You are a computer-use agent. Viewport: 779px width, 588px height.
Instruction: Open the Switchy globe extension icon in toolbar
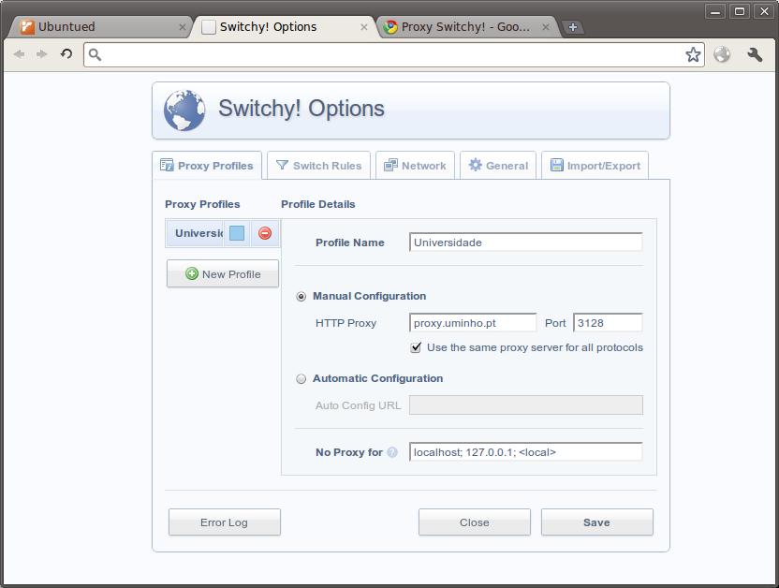click(722, 54)
